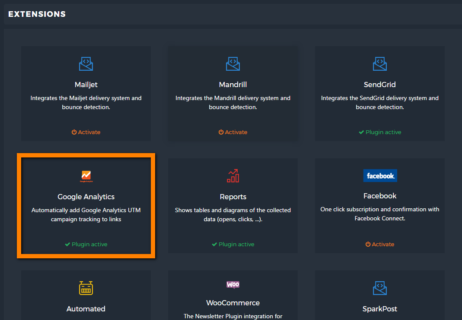This screenshot has height=320, width=462.
Task: Click the Reports chart icon
Action: [233, 176]
